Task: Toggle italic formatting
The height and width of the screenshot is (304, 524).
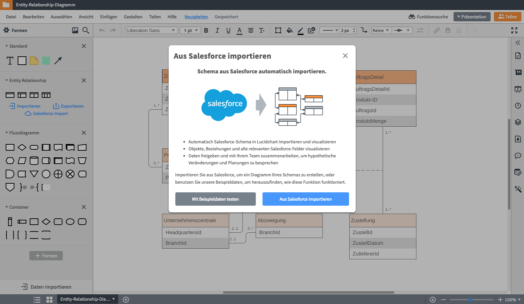Action: 217,30
